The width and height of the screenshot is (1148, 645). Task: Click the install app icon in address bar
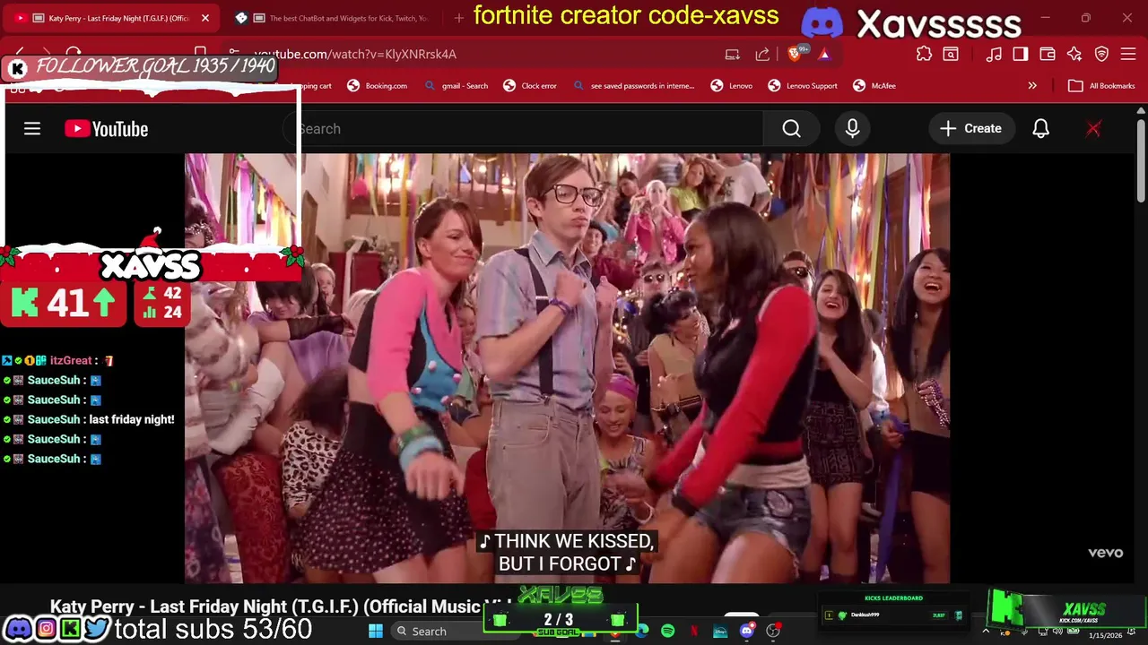coord(733,55)
